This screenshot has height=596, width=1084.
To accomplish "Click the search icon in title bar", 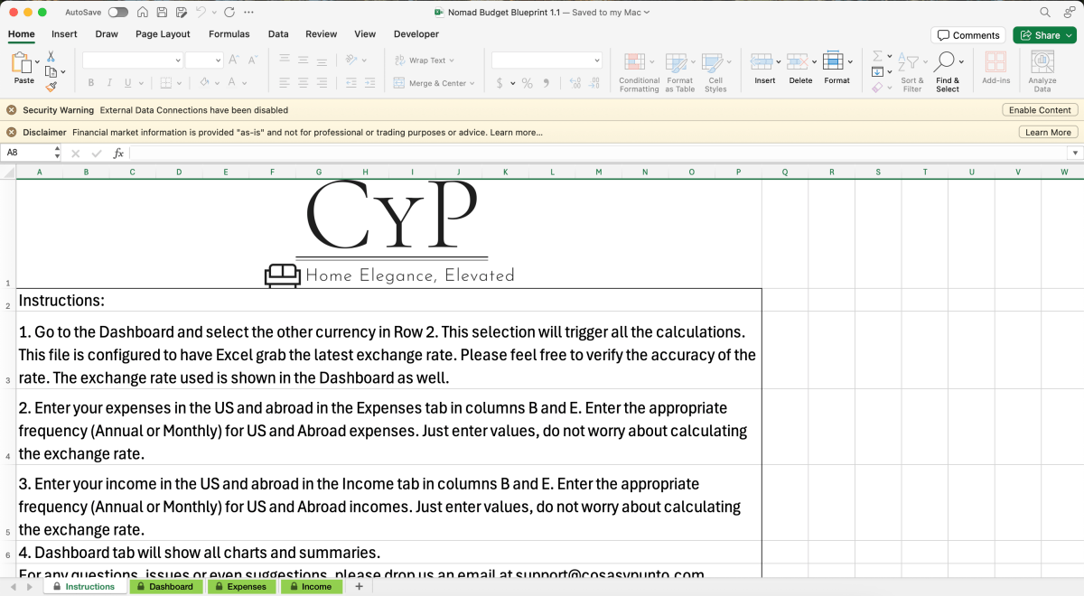I will click(x=1045, y=13).
